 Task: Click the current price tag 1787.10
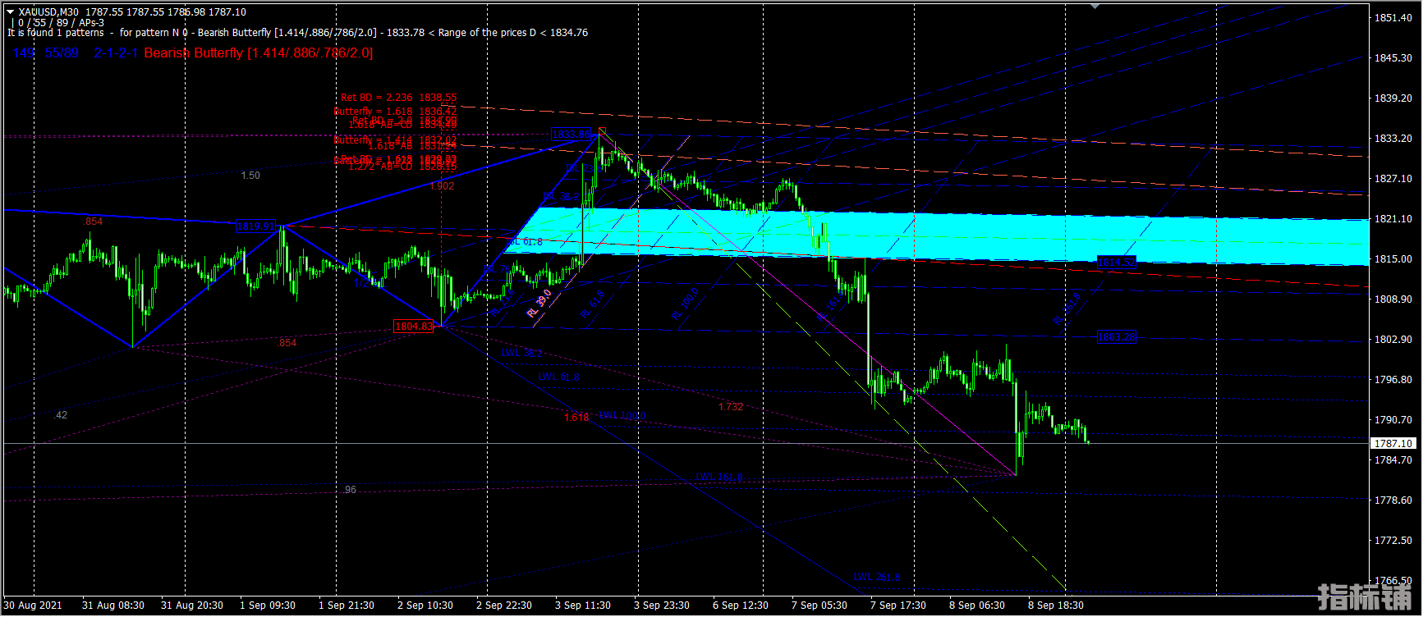point(1393,444)
